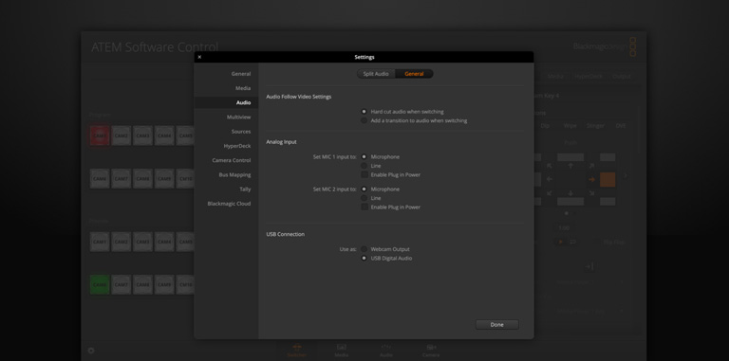Switch to the orange General audio tab

point(414,74)
